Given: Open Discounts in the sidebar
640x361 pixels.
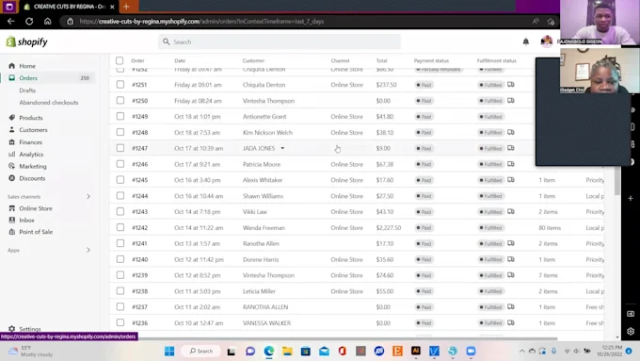Looking at the screenshot, I should [32, 178].
